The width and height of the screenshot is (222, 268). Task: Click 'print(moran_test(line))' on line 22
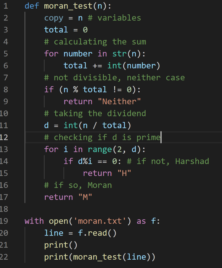[100, 257]
